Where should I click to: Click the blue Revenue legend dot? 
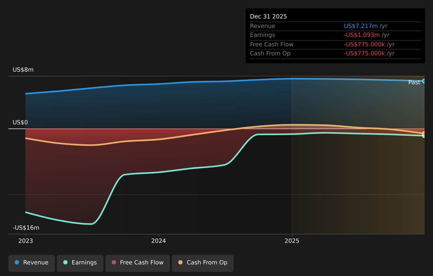17,263
